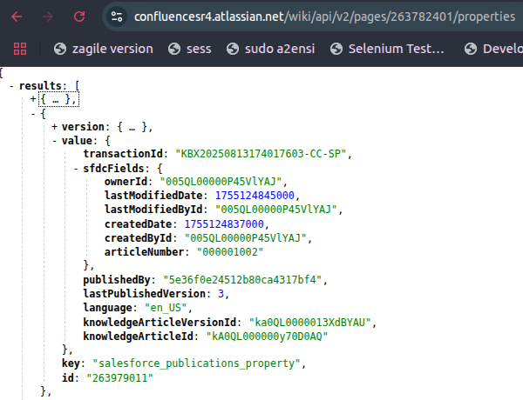The width and height of the screenshot is (523, 400).
Task: Open the apps grid in bookmarks bar
Action: [20, 49]
